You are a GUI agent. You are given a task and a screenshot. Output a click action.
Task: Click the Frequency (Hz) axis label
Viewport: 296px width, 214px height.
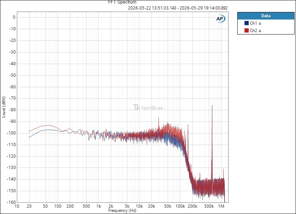[122, 210]
